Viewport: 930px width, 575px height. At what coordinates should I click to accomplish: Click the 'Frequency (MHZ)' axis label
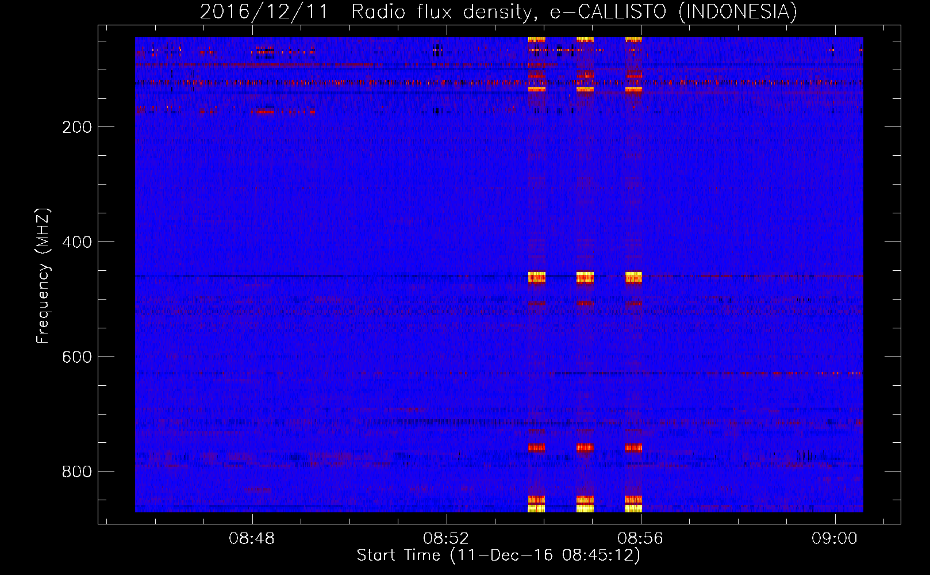coord(43,276)
